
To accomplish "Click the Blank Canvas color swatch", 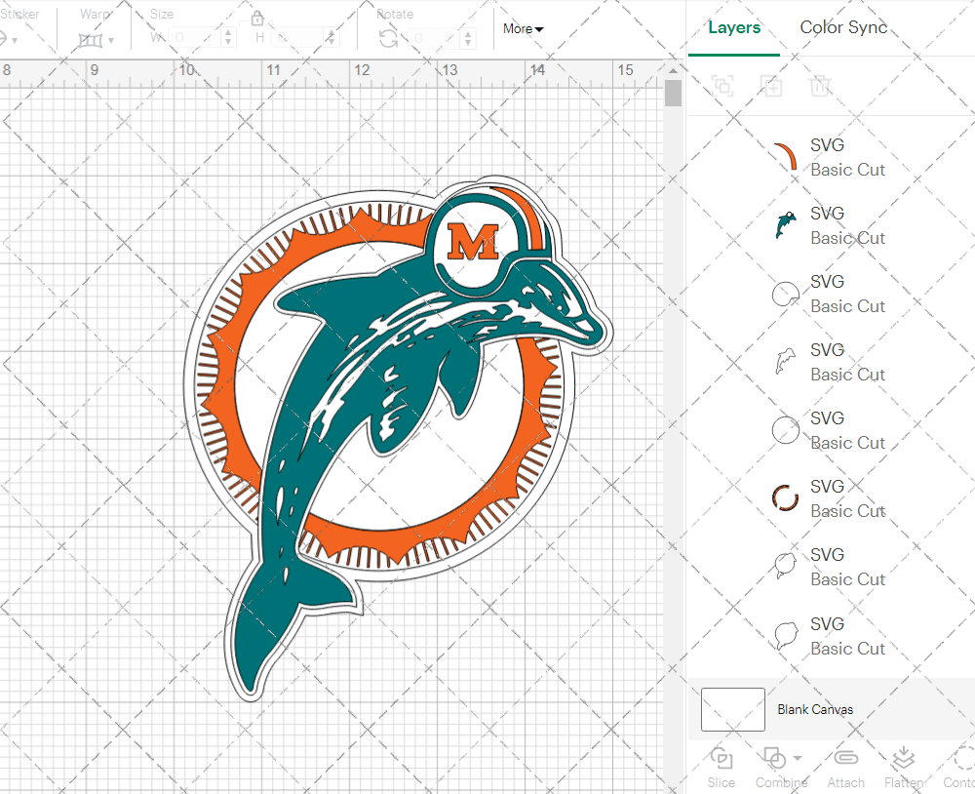I will 733,709.
